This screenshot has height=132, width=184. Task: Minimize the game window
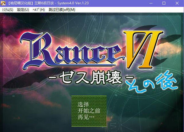click(151, 3)
